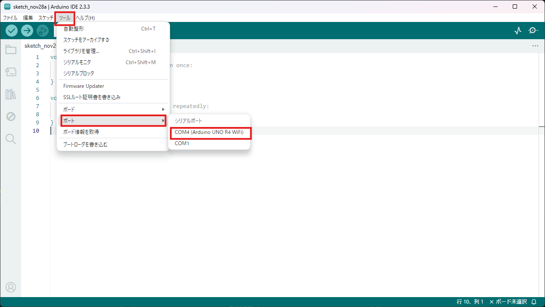Screen dimensions: 545x307
Task: Expand the ポート submenu
Action: (113, 121)
